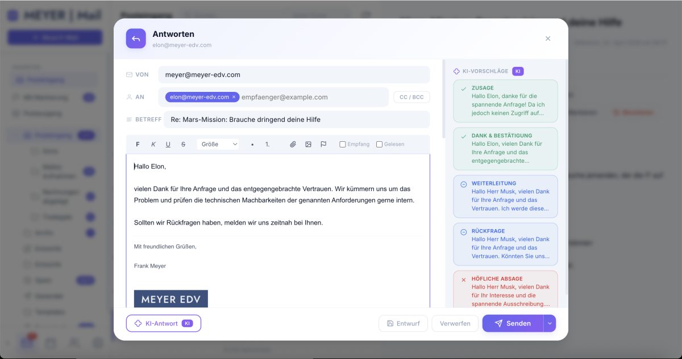Discard the reply with Verwerfen
Viewport: 682px width, 359px height.
[x=455, y=323]
